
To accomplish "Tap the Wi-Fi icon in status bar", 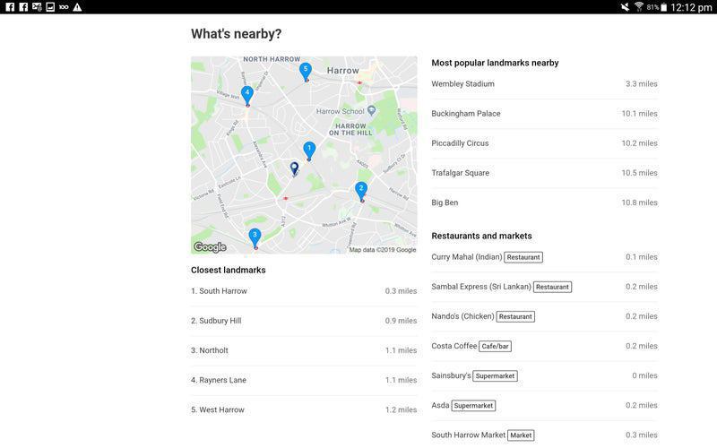I will 639,7.
